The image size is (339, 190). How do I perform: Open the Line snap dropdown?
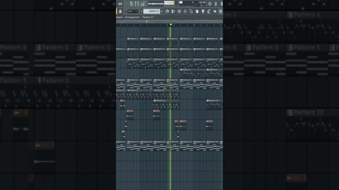[133, 11]
